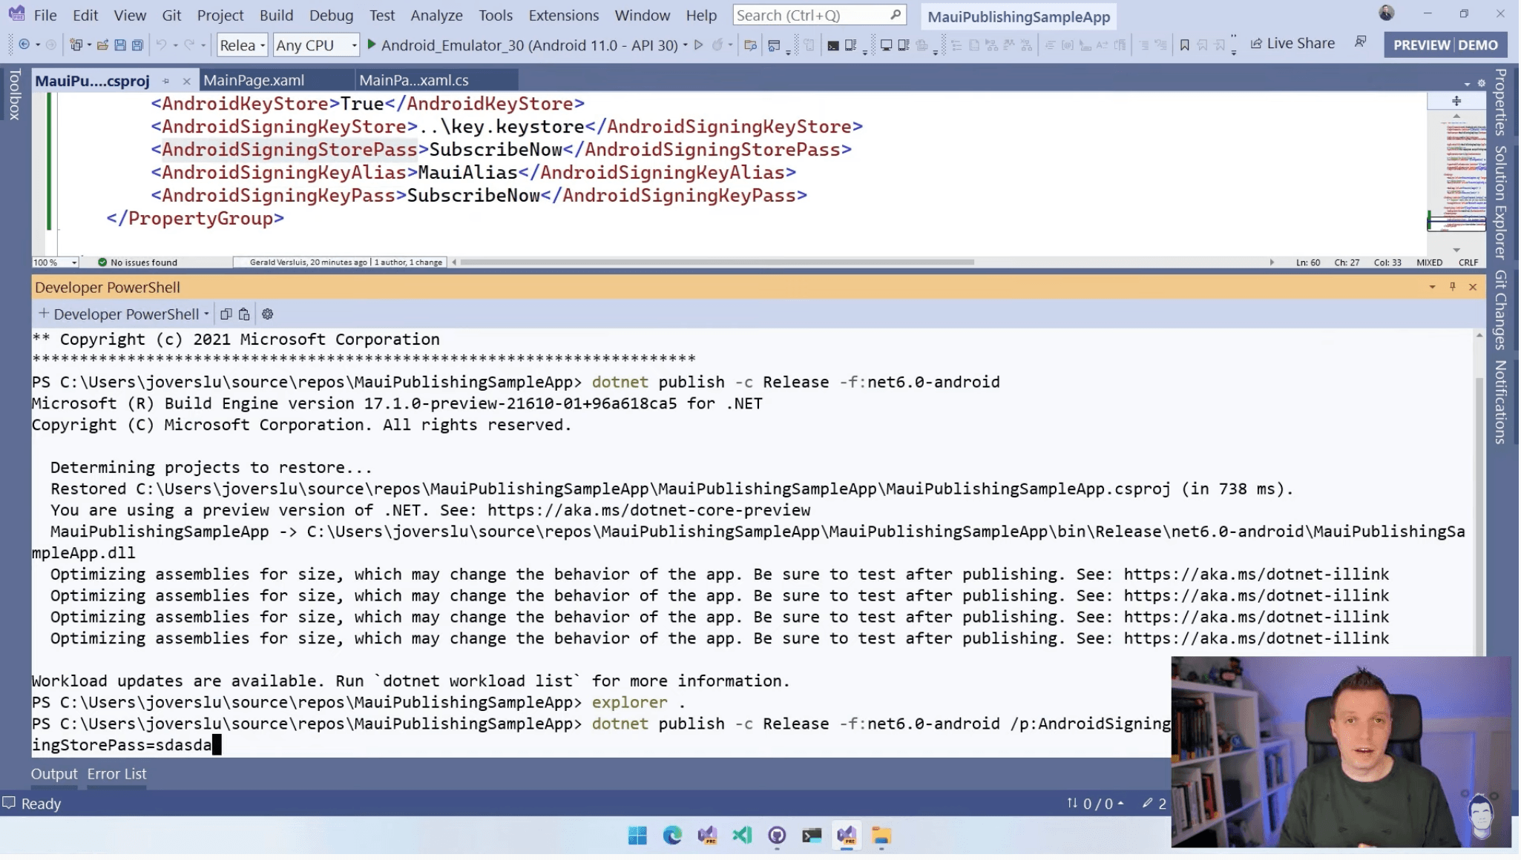Open Visual Studio Code from the taskbar
Image resolution: width=1521 pixels, height=860 pixels.
click(x=742, y=836)
